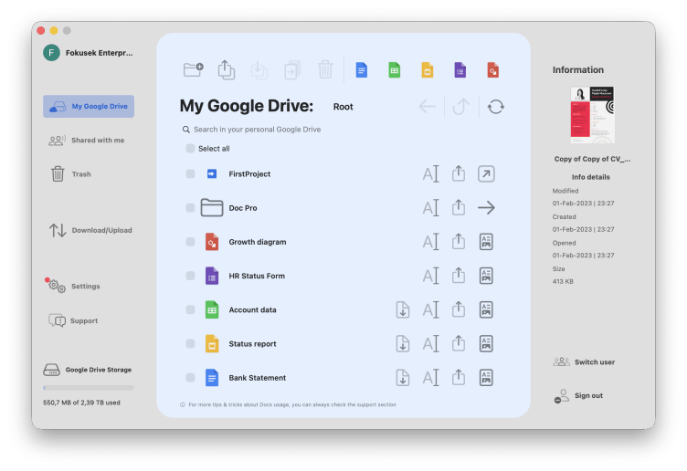Go back with the left arrow
This screenshot has height=471, width=687.
tap(428, 107)
